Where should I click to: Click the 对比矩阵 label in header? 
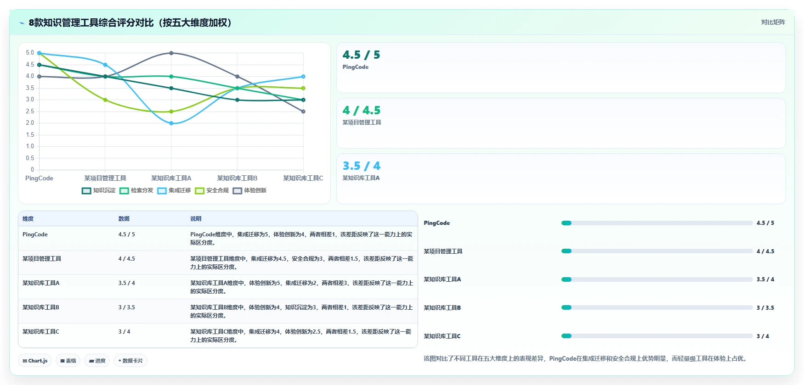pyautogui.click(x=773, y=22)
